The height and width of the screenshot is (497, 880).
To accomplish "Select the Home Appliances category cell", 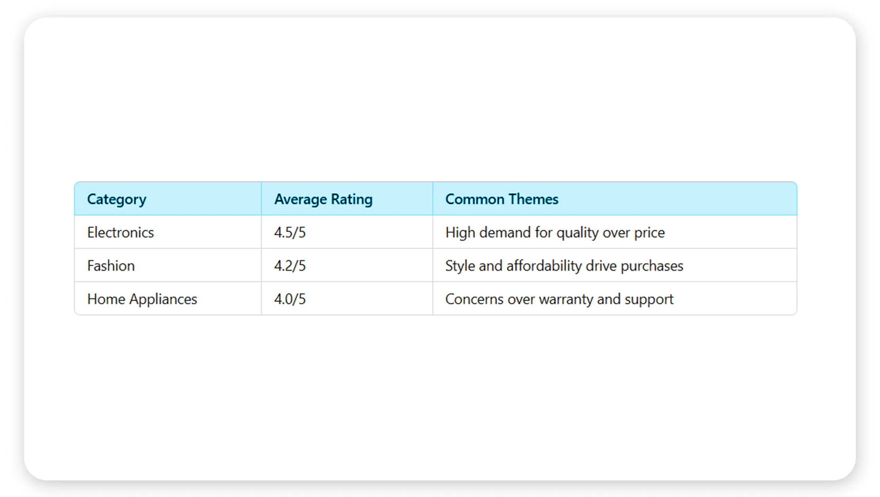I will click(168, 299).
